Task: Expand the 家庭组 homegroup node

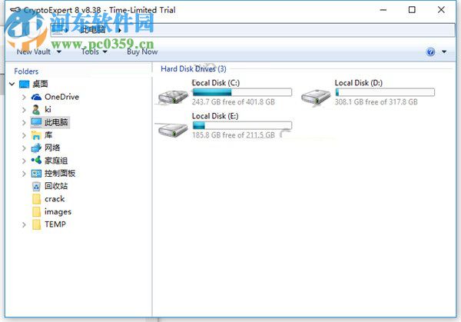Action: [x=24, y=161]
